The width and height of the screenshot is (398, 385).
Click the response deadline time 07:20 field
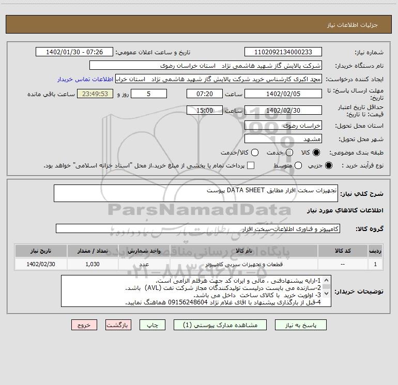[x=205, y=94]
